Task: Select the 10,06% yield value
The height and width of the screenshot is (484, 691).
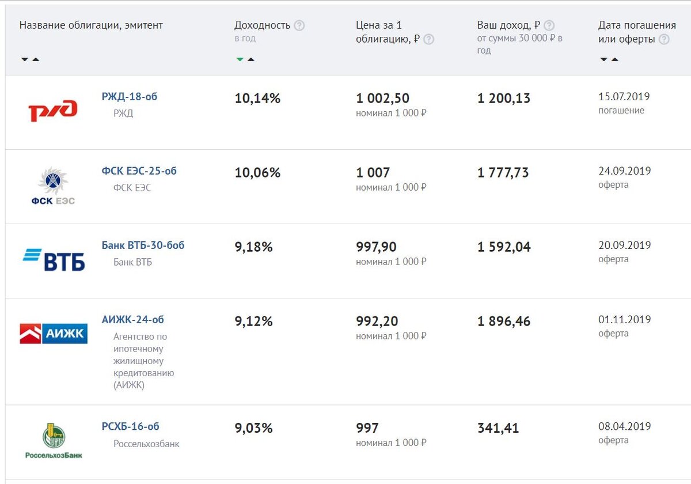Action: pos(257,173)
